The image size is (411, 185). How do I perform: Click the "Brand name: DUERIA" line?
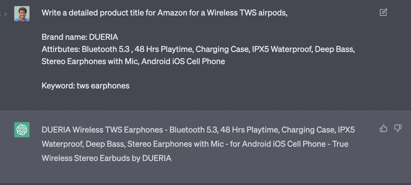click(80, 37)
